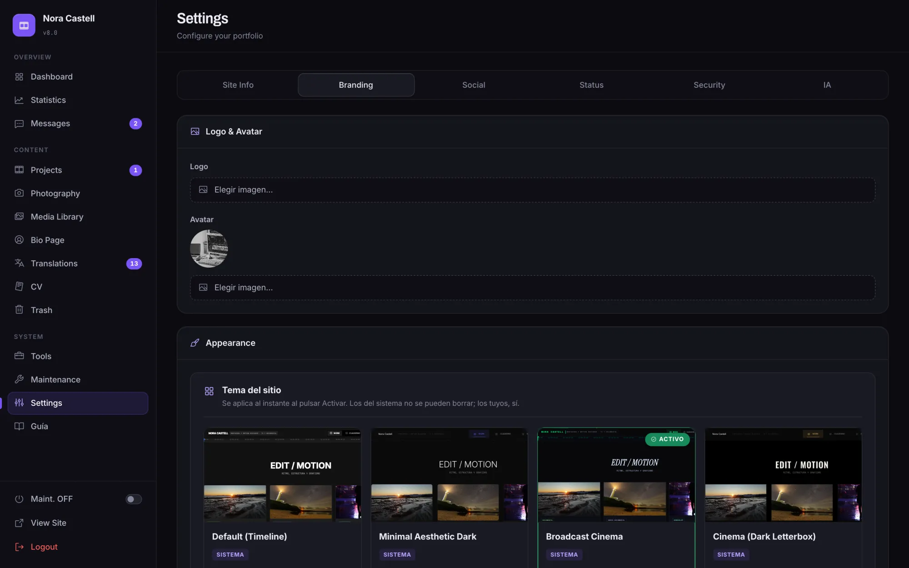Click the Logout arrow icon
Viewport: 909px width, 568px height.
(x=19, y=547)
